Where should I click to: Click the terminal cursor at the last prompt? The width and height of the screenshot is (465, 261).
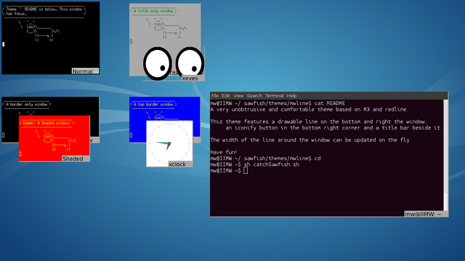point(246,170)
